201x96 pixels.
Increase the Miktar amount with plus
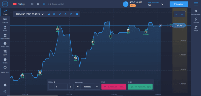(70, 87)
